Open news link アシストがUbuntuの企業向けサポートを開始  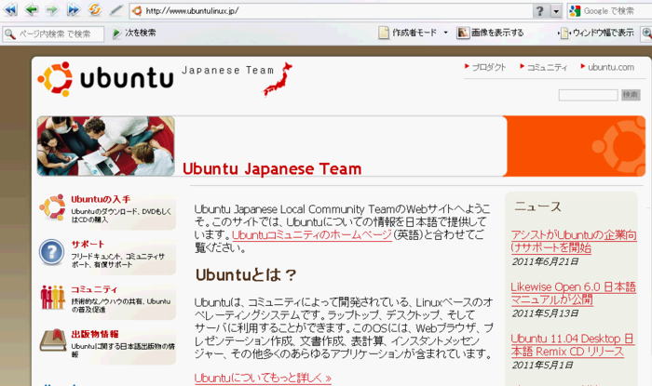pyautogui.click(x=574, y=241)
